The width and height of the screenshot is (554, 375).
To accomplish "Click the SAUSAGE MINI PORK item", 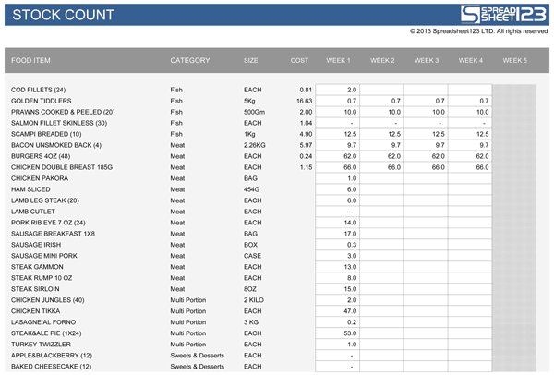I will point(44,256).
